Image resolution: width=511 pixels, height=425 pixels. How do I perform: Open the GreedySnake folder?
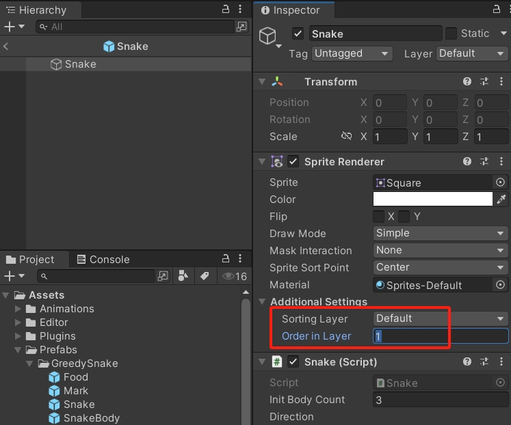(78, 364)
